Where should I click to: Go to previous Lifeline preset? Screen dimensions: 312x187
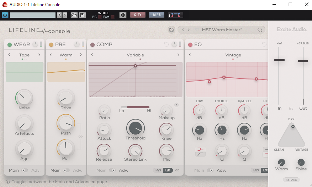click(183, 30)
